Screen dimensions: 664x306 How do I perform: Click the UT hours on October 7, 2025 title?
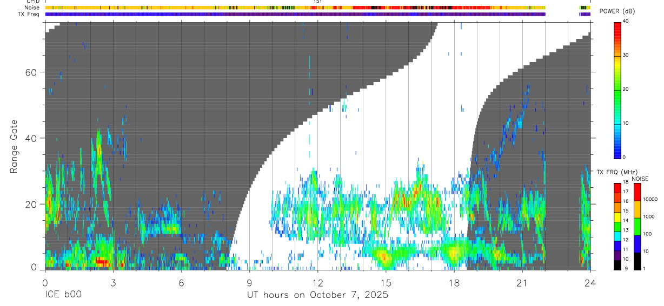tap(317, 295)
